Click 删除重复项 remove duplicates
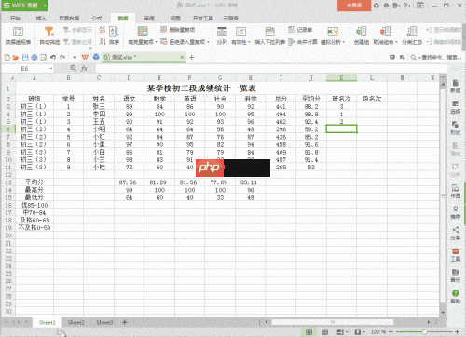 (x=178, y=30)
